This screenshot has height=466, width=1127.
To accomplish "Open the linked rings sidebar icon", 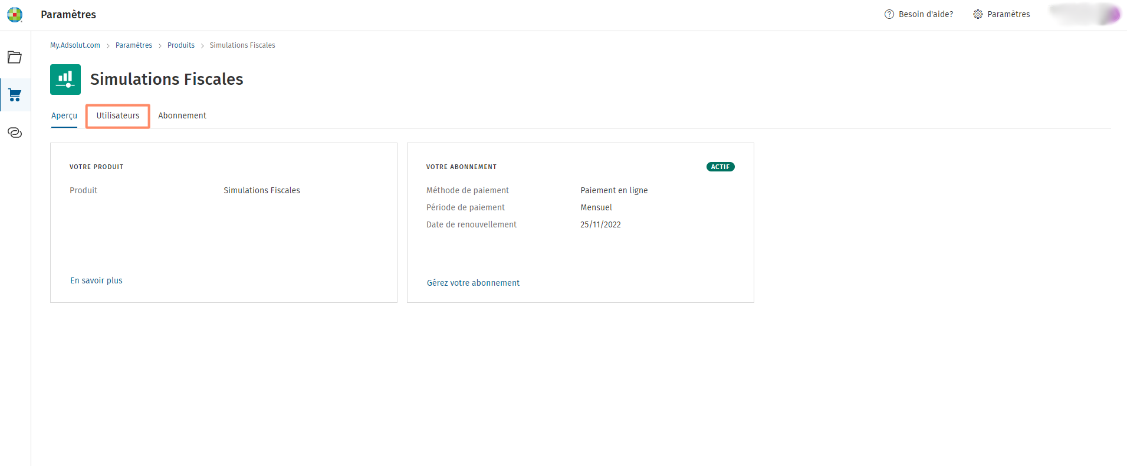I will 15,133.
